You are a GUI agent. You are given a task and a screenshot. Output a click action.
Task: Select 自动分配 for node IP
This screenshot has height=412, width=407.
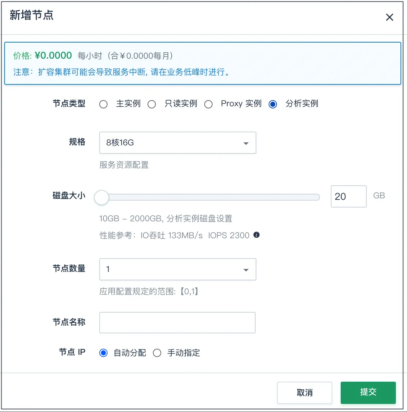point(103,353)
